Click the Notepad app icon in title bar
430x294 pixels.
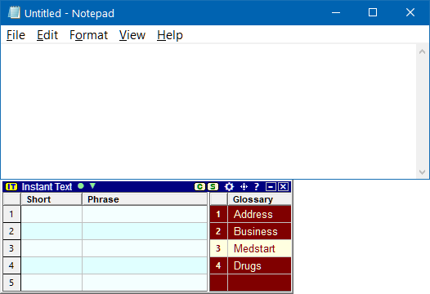click(x=14, y=12)
